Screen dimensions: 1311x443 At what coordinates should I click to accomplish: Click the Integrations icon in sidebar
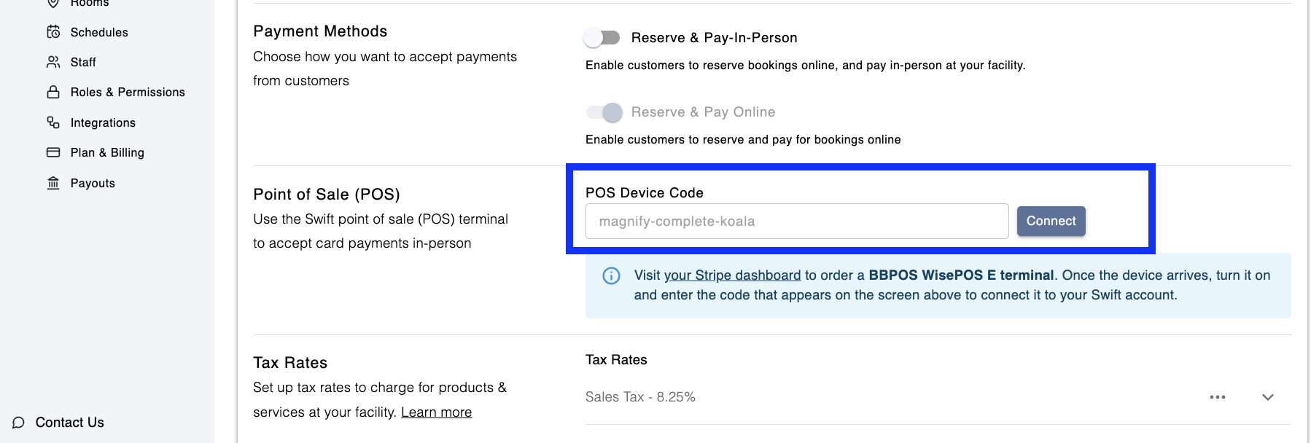(x=53, y=122)
